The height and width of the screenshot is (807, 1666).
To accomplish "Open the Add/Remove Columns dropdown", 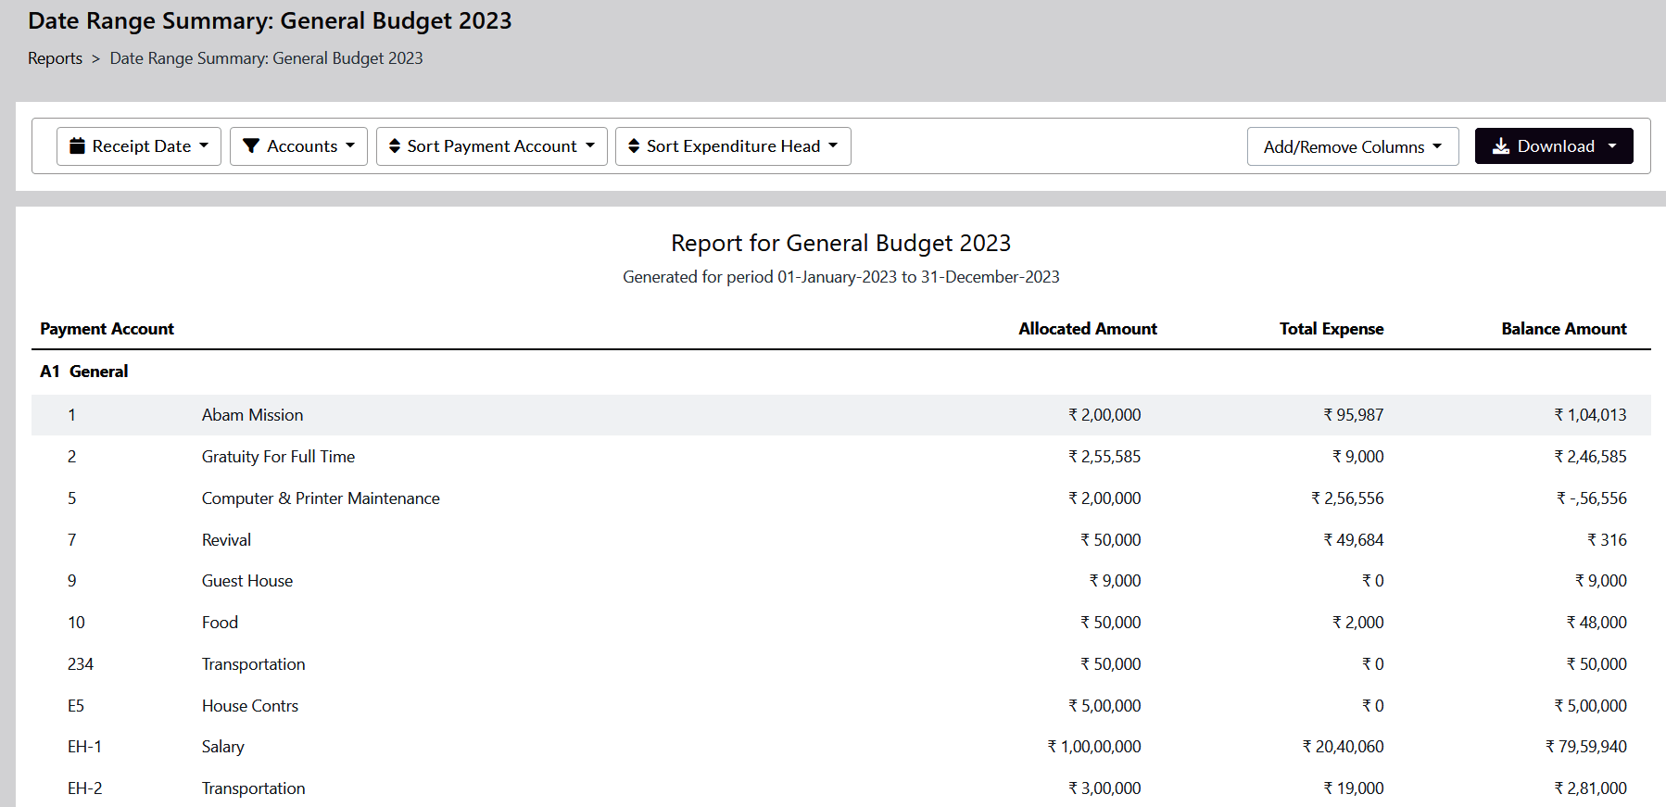I will [x=1352, y=146].
